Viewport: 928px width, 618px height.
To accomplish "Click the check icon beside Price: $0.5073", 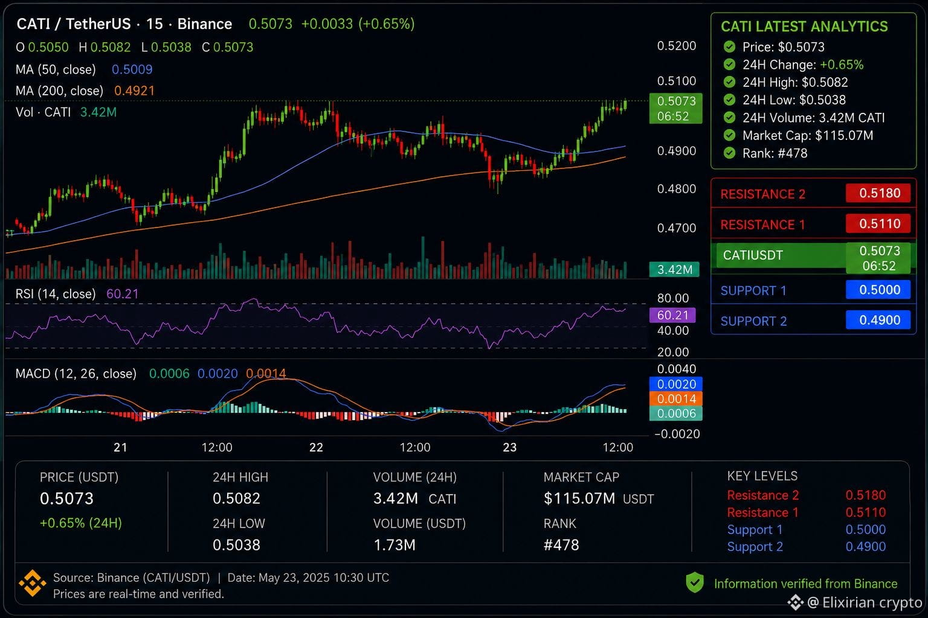I will pos(730,47).
